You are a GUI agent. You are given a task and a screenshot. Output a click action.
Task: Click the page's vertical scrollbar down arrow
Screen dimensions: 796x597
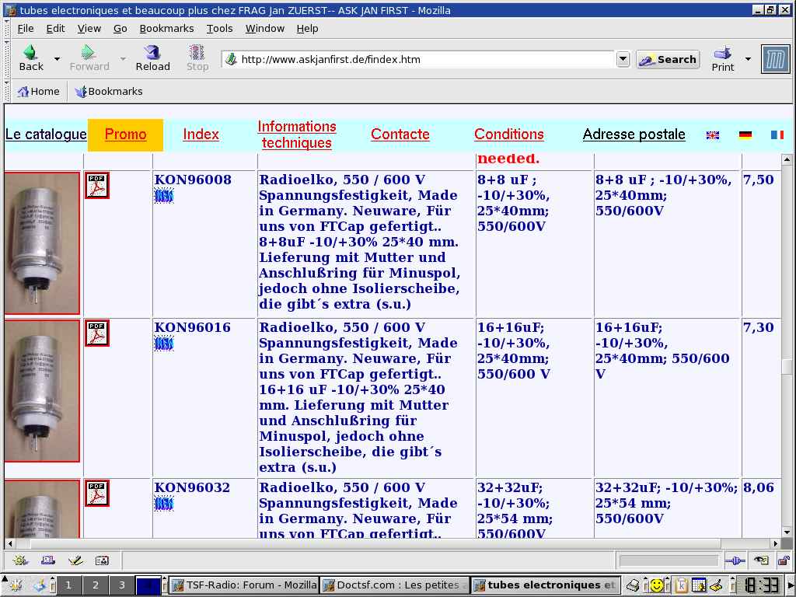point(787,532)
